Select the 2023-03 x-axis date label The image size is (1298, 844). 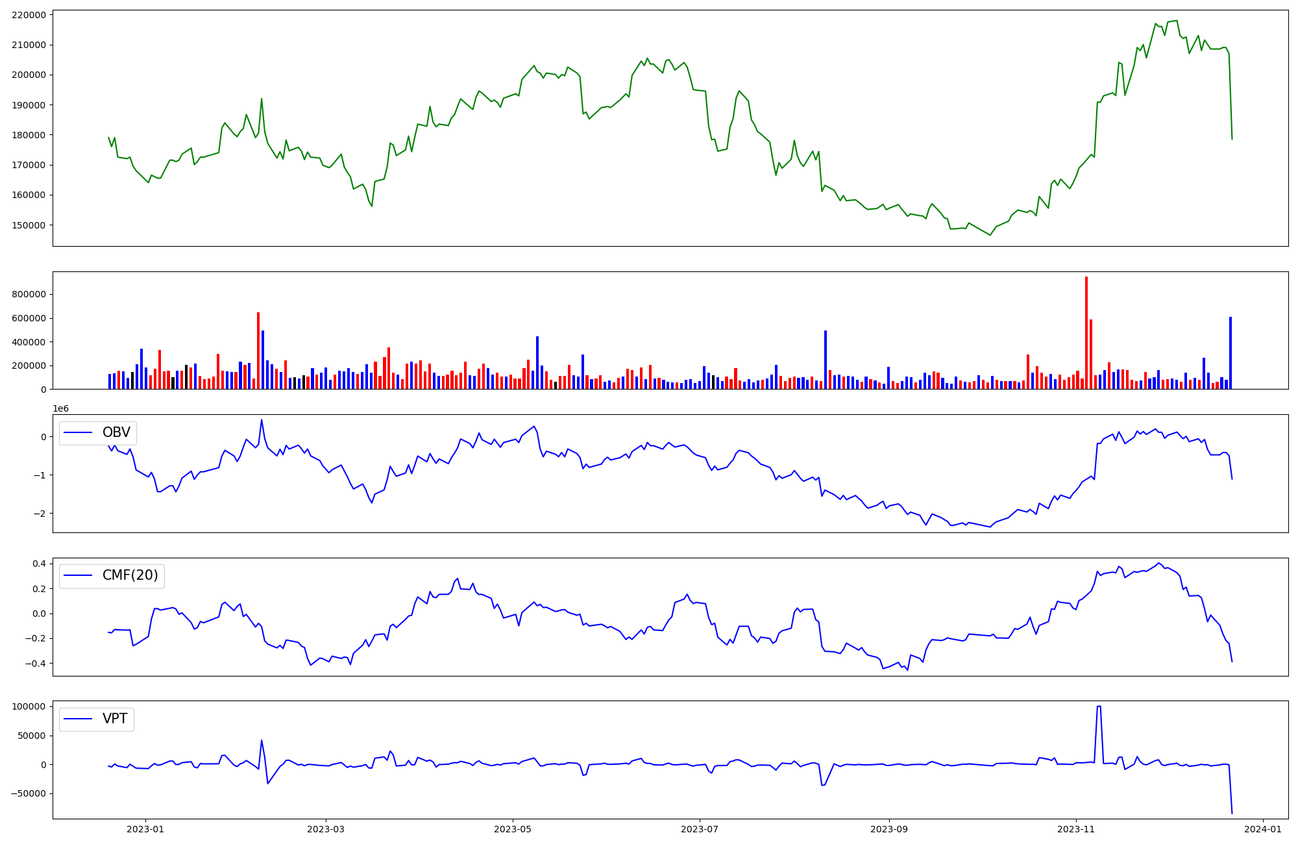326,829
